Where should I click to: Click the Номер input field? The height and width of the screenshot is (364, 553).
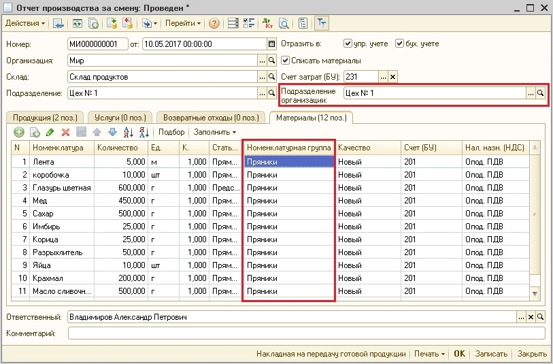tap(98, 44)
